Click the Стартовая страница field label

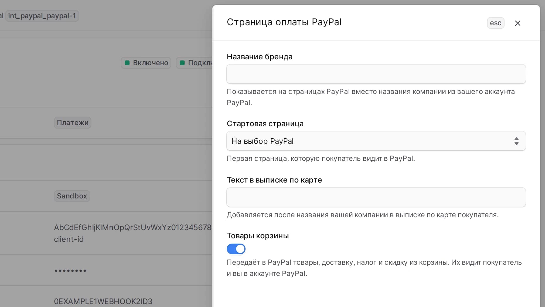click(x=265, y=124)
